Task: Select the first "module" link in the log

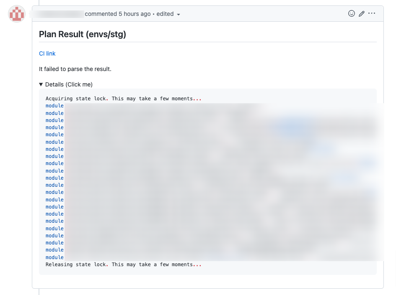Action: 54,106
